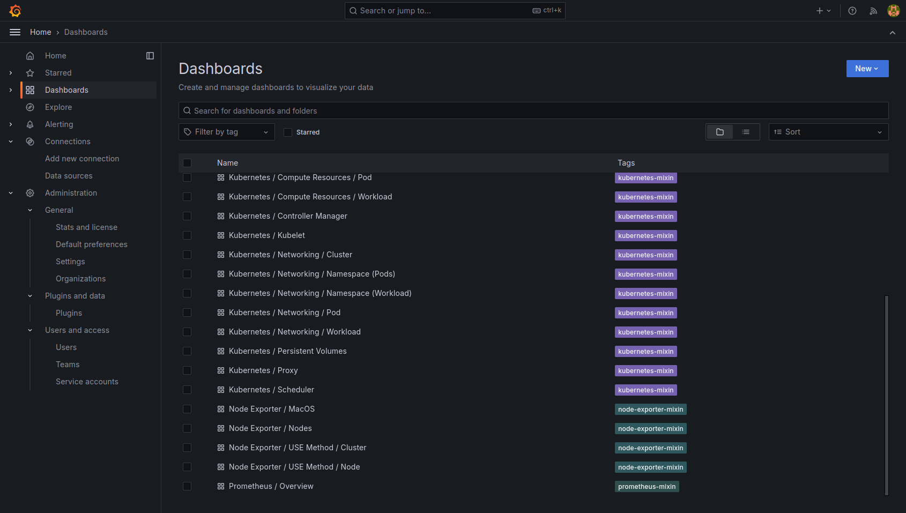Open the Filter by tag dropdown
The width and height of the screenshot is (906, 513).
[x=227, y=132]
